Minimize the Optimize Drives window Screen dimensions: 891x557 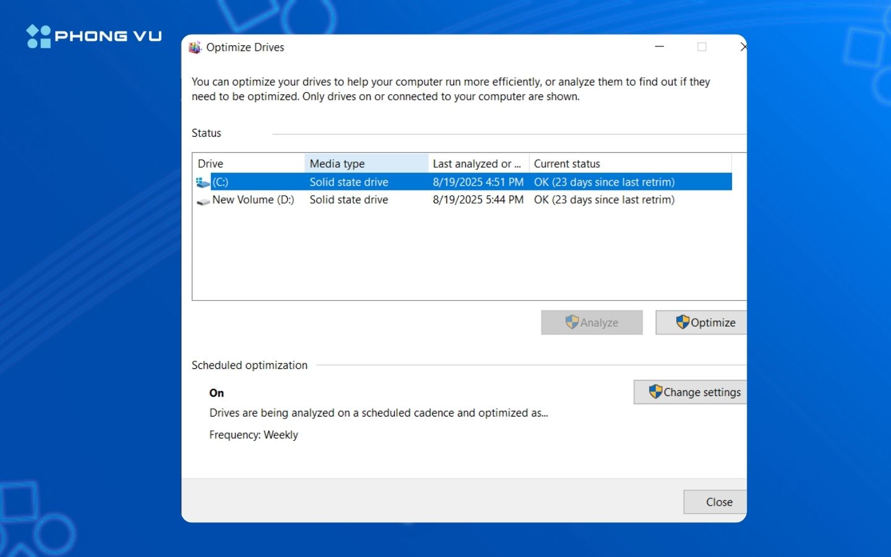[x=659, y=46]
